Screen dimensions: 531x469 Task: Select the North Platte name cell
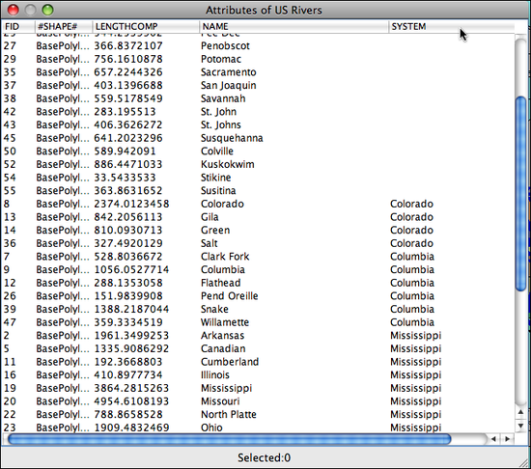point(229,415)
